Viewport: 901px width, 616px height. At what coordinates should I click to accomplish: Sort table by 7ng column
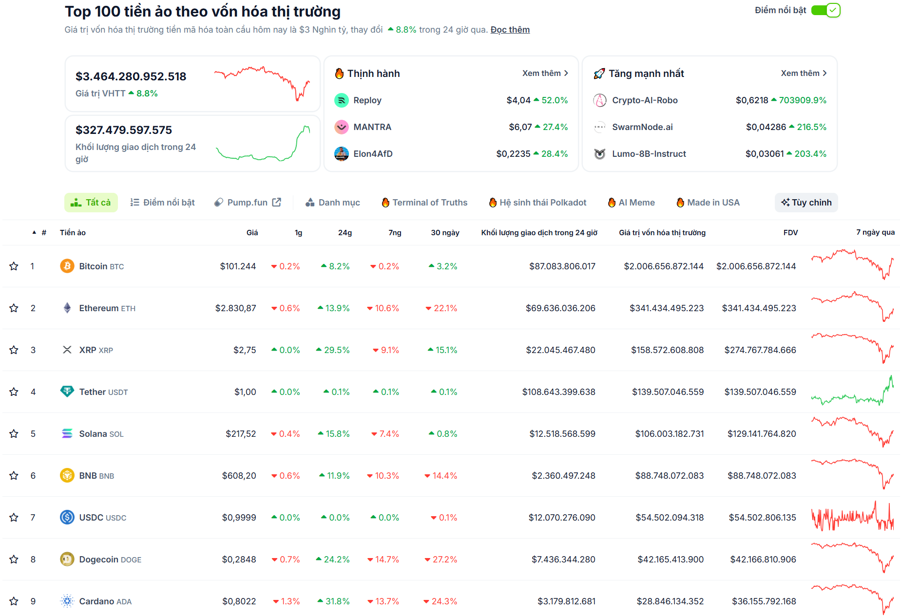[x=395, y=233]
